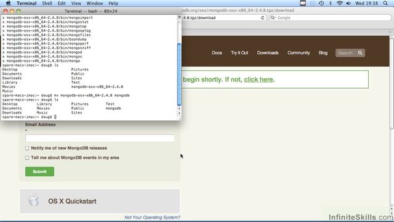This screenshot has width=394, height=222.
Task: Click the Terminal split pane icon
Action: pyautogui.click(x=179, y=17)
